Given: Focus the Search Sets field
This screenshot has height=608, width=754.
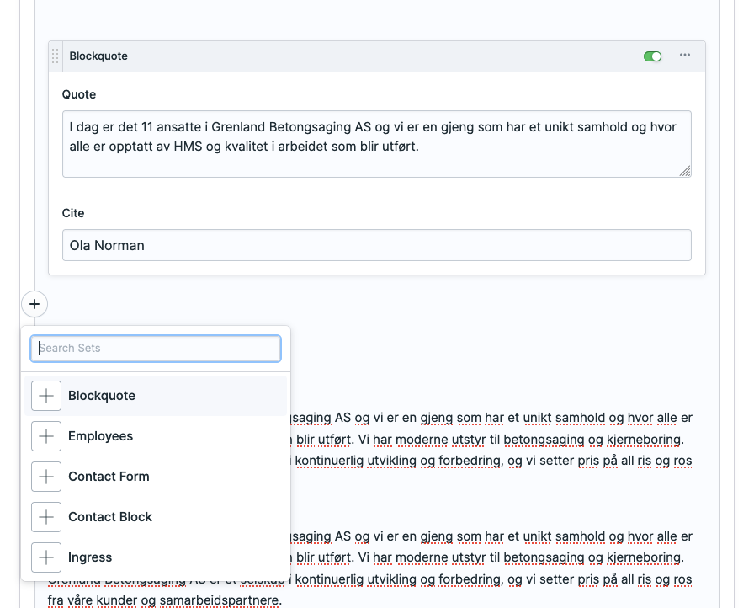Looking at the screenshot, I should pos(156,349).
